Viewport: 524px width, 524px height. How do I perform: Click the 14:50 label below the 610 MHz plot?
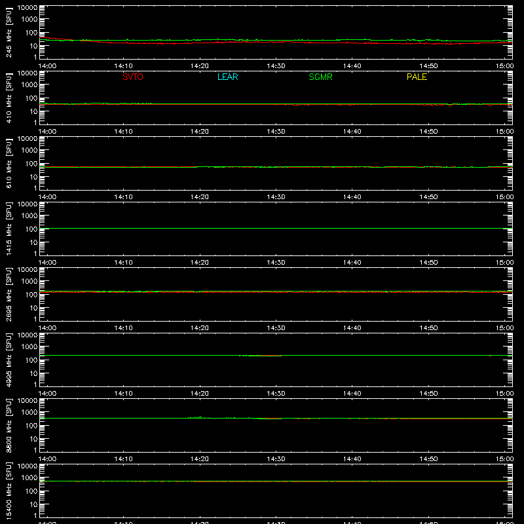[x=428, y=197]
